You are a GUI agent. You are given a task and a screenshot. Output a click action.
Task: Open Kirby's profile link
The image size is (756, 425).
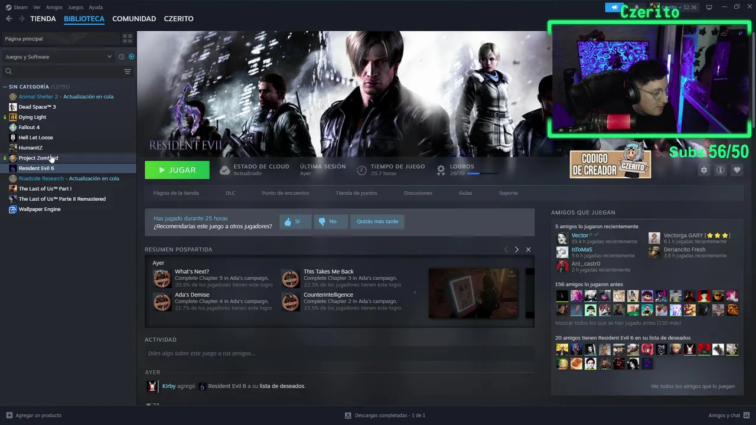click(x=169, y=386)
